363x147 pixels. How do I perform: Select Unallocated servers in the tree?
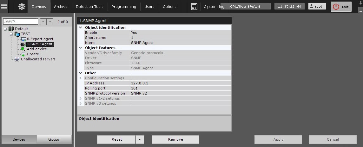pyautogui.click(x=38, y=59)
